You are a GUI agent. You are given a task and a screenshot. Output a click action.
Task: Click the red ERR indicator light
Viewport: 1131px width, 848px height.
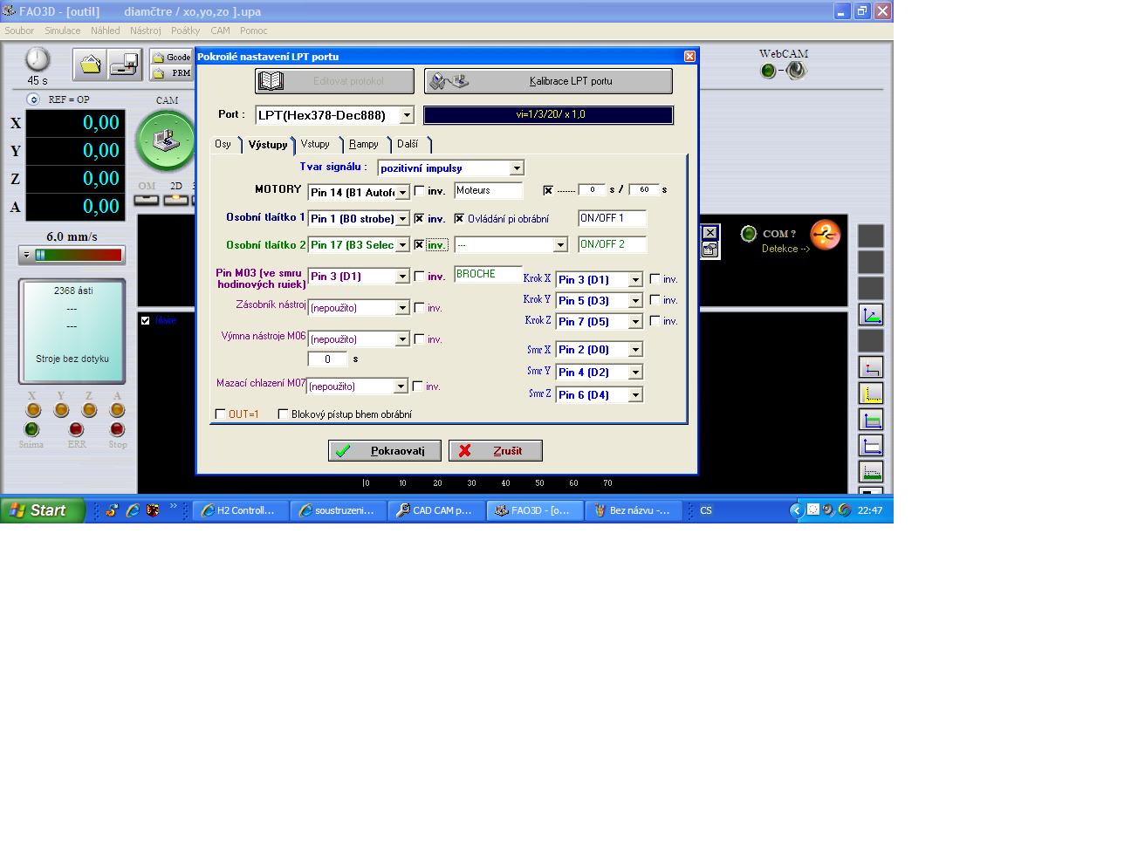(x=77, y=429)
